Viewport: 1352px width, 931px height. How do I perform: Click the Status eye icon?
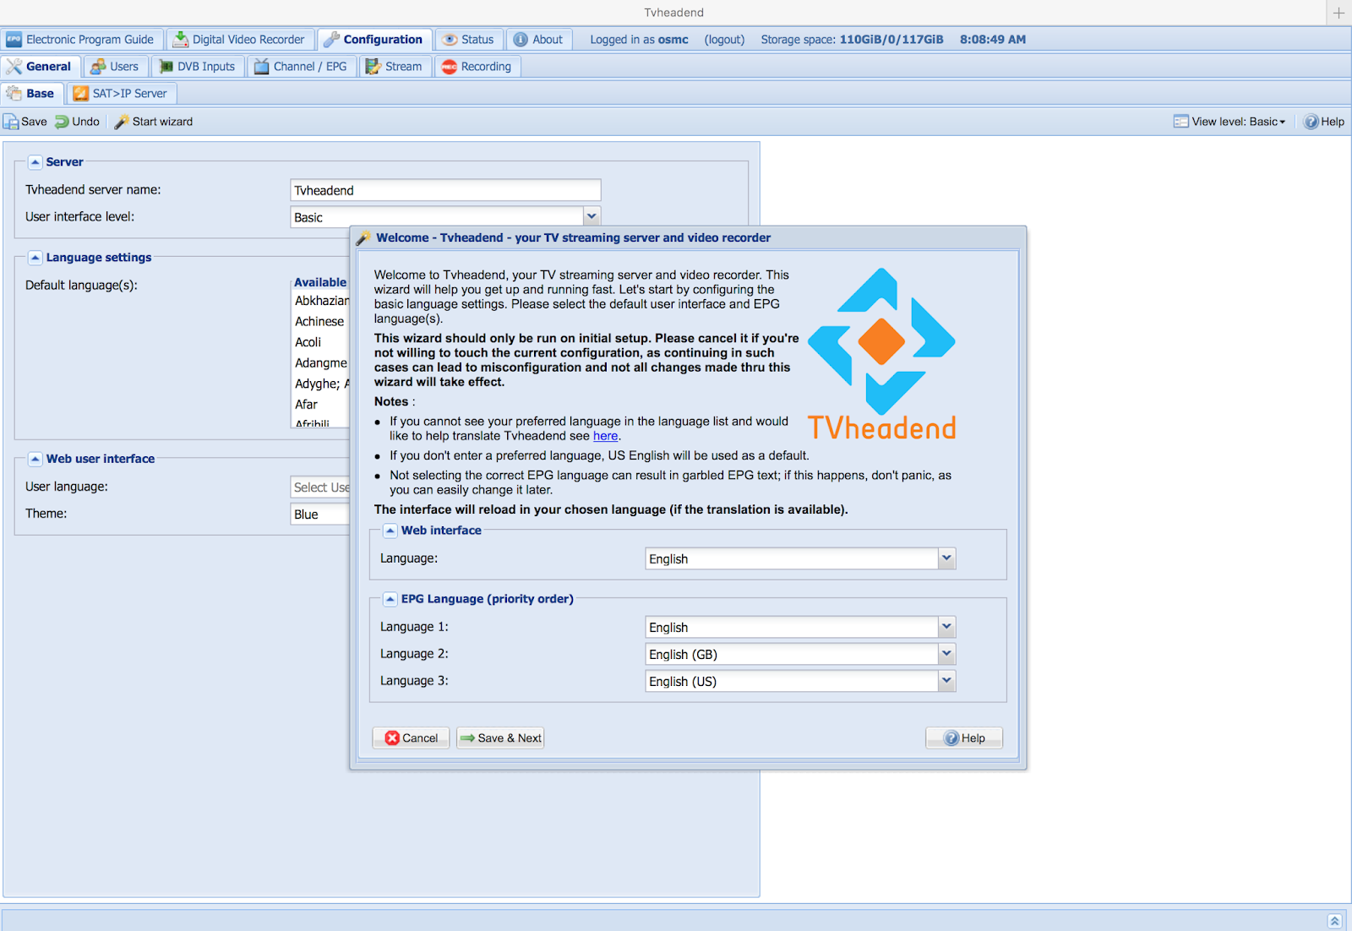(x=450, y=40)
